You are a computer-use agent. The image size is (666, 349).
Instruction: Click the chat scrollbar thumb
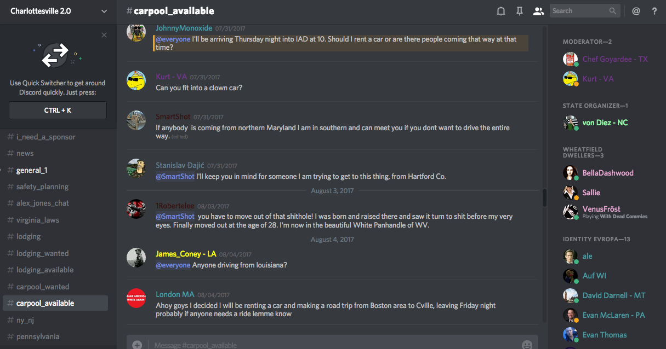pos(544,197)
